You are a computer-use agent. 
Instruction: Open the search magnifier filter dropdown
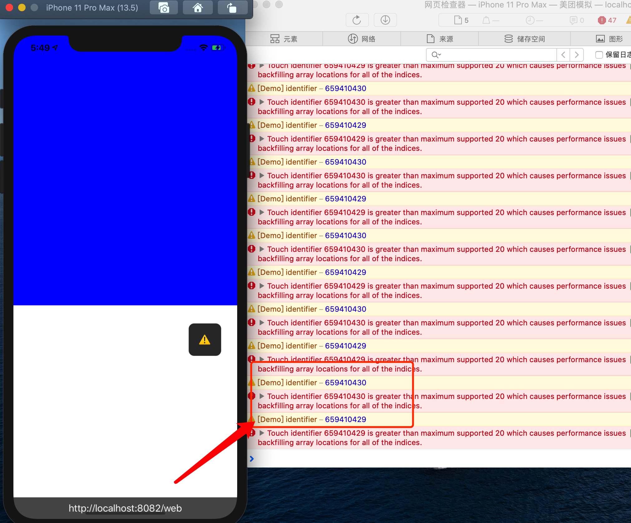[x=436, y=55]
